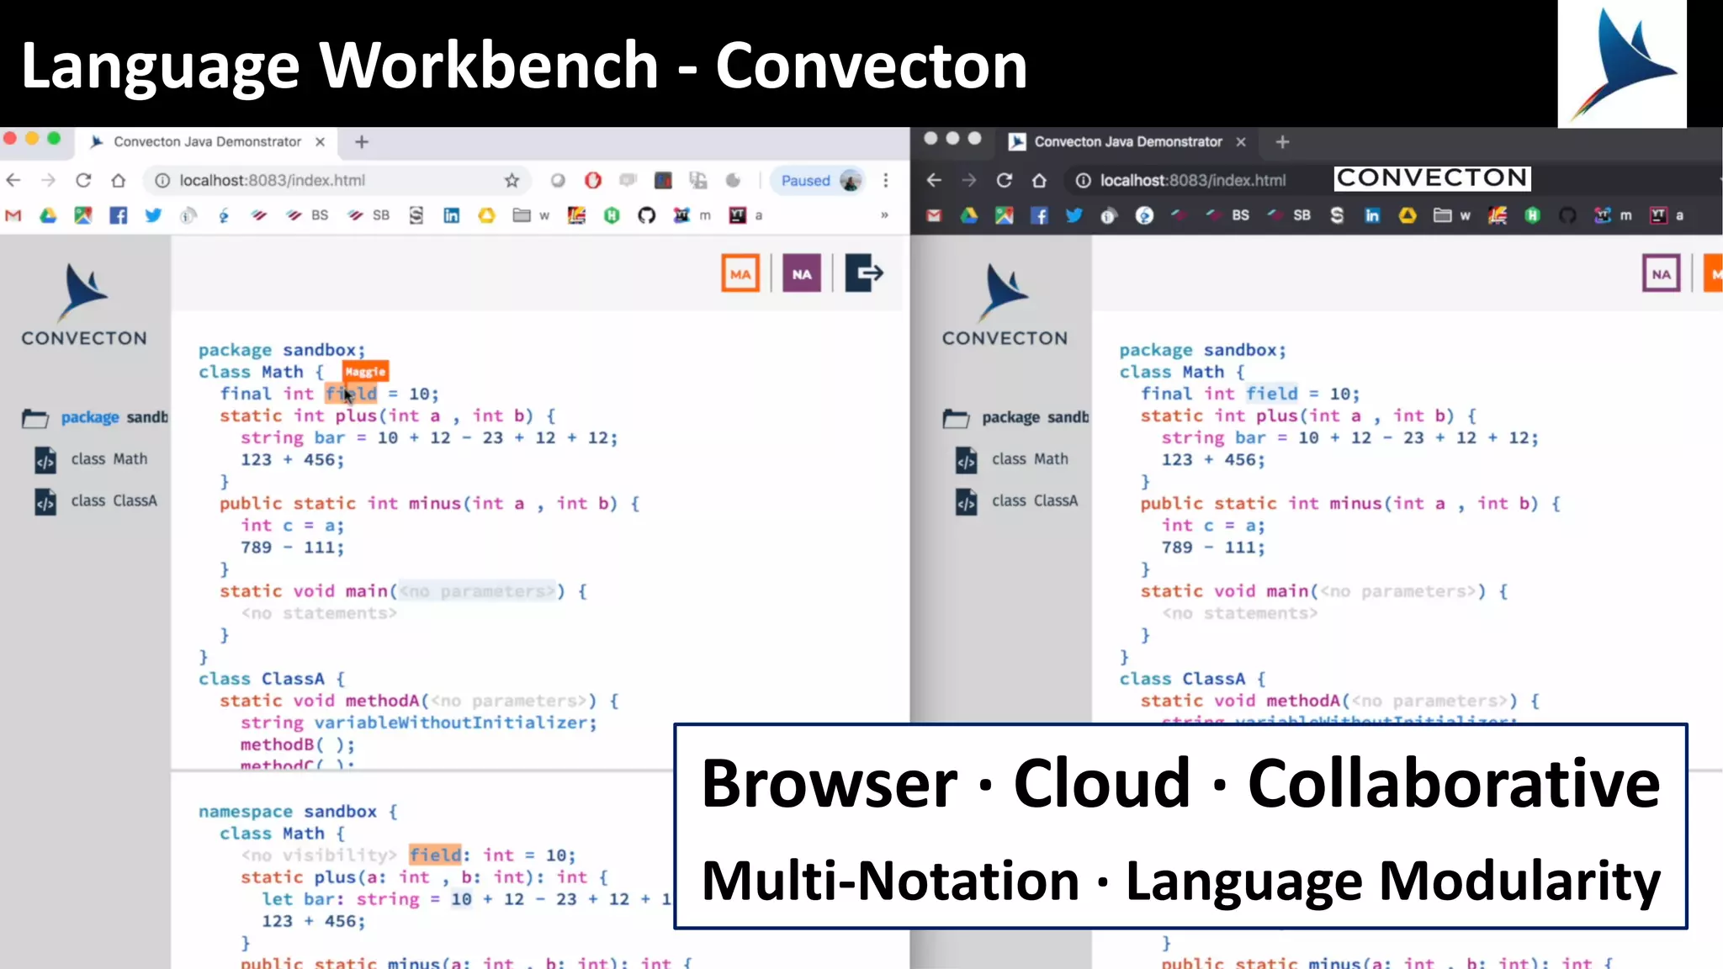Click the Convecton logo in right window sidebar
Screen dimensions: 1723x969
click(x=1005, y=304)
